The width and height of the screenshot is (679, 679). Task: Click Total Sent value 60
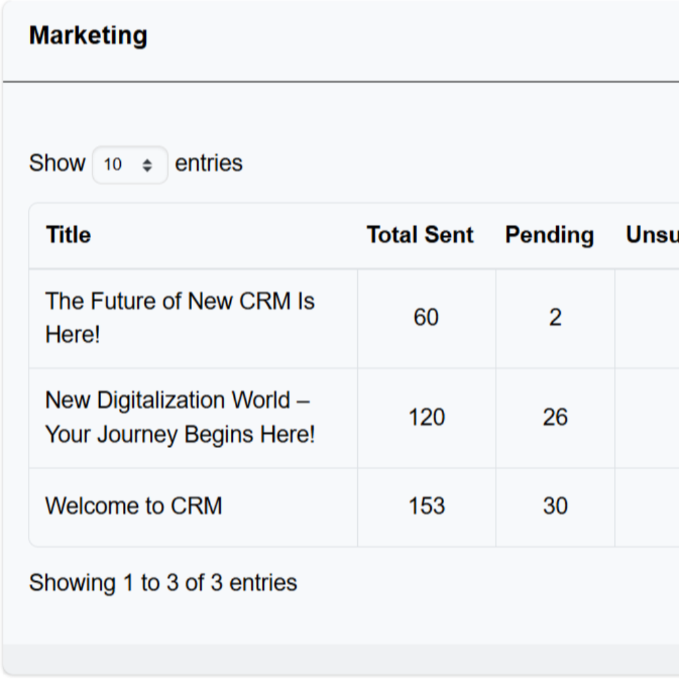pyautogui.click(x=426, y=317)
